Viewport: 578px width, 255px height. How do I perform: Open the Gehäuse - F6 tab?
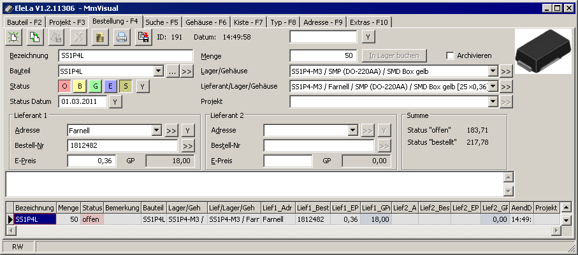(206, 22)
